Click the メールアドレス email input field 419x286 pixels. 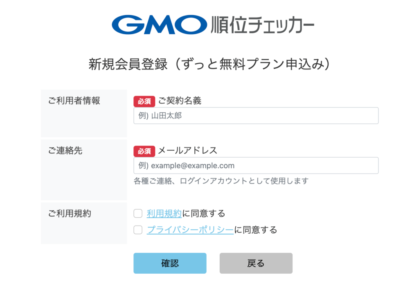tap(256, 165)
